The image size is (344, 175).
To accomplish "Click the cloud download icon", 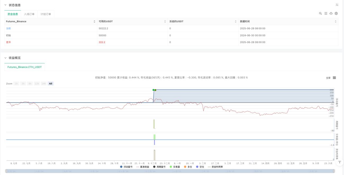I will coord(331,13).
